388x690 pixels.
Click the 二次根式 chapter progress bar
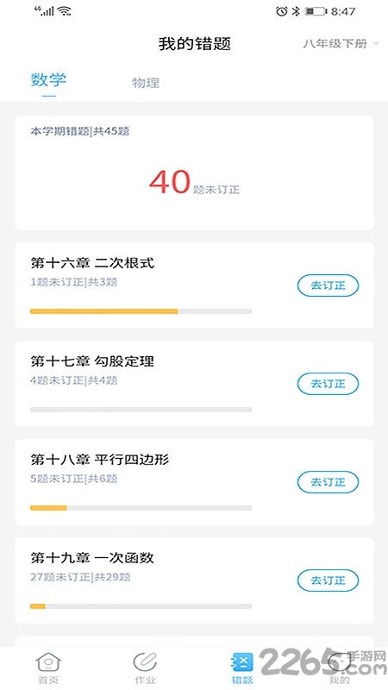click(141, 311)
